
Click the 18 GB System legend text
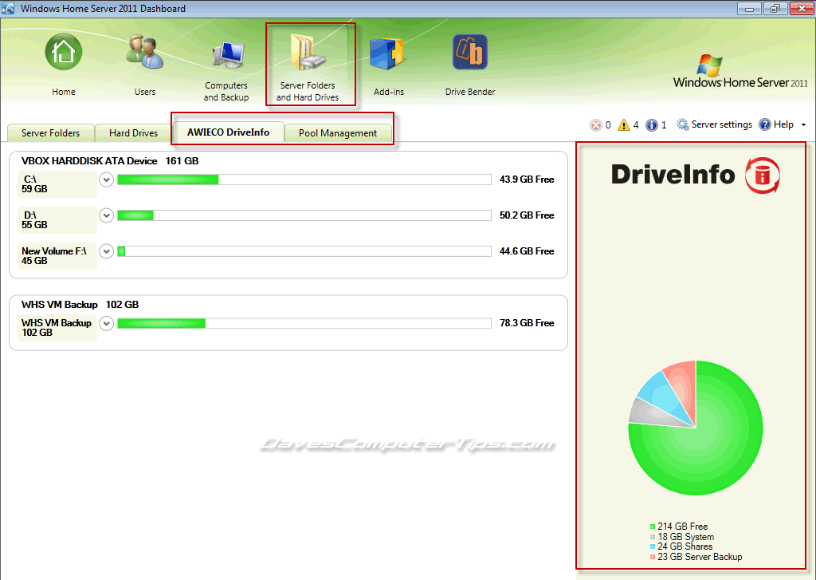click(x=686, y=537)
